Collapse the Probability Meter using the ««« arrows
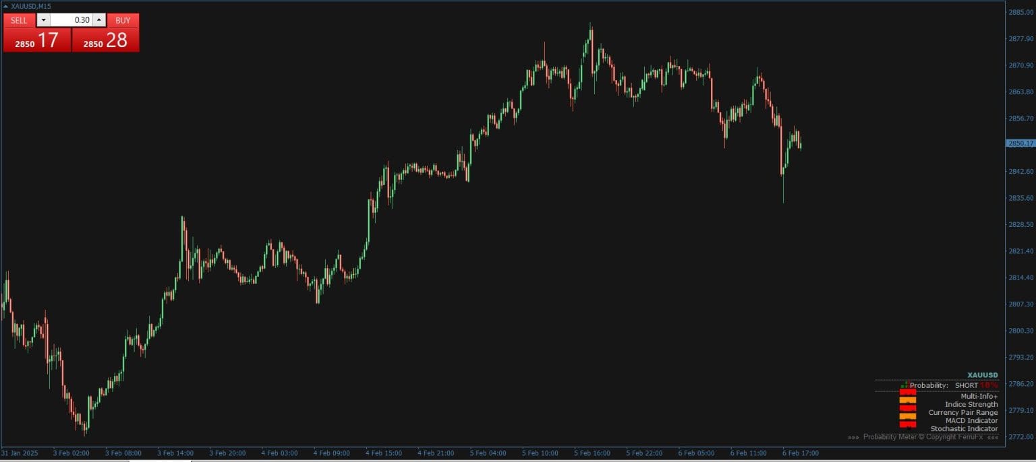Image resolution: width=1036 pixels, height=462 pixels. [x=994, y=436]
